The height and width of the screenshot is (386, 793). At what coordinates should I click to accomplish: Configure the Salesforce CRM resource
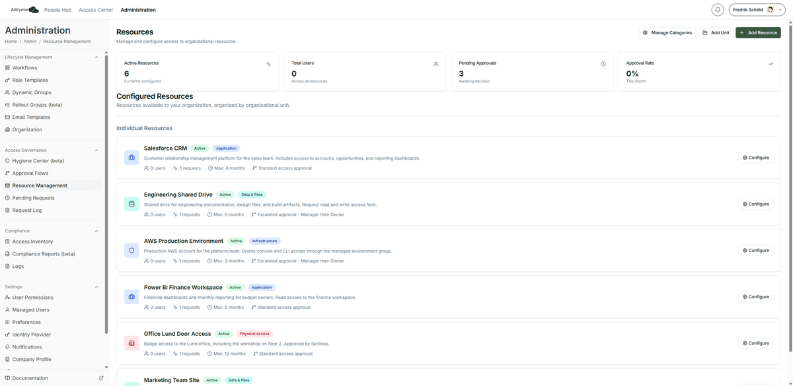coord(756,158)
